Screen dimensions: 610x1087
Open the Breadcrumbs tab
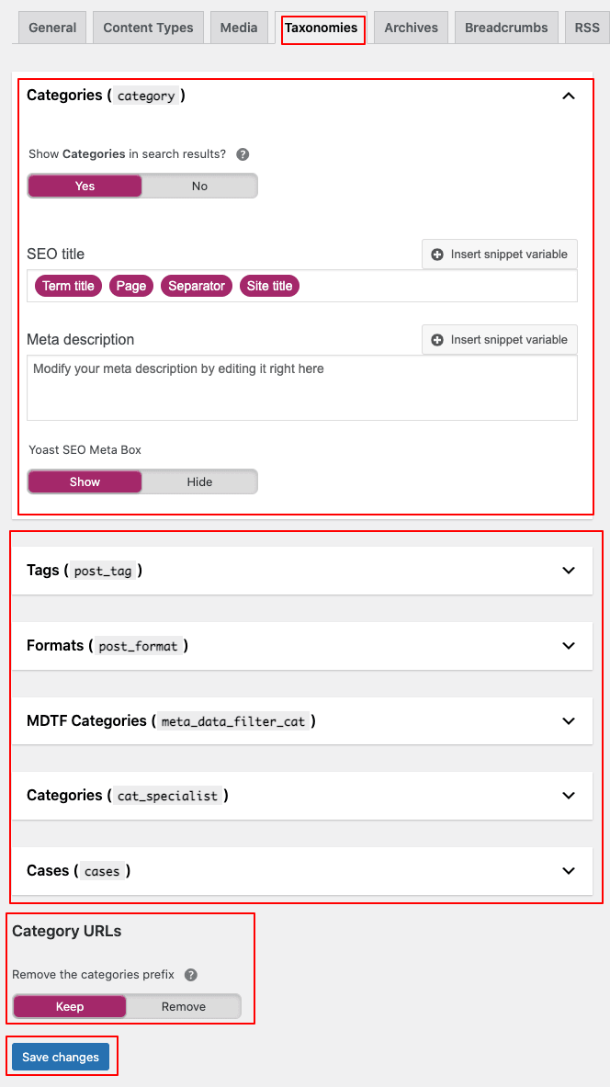(506, 28)
